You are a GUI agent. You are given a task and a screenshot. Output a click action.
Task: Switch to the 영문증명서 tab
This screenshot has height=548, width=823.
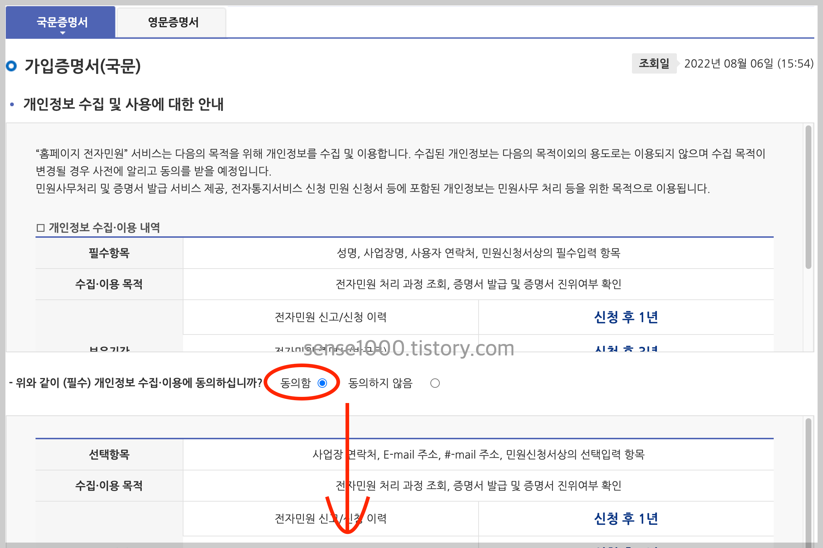[173, 22]
